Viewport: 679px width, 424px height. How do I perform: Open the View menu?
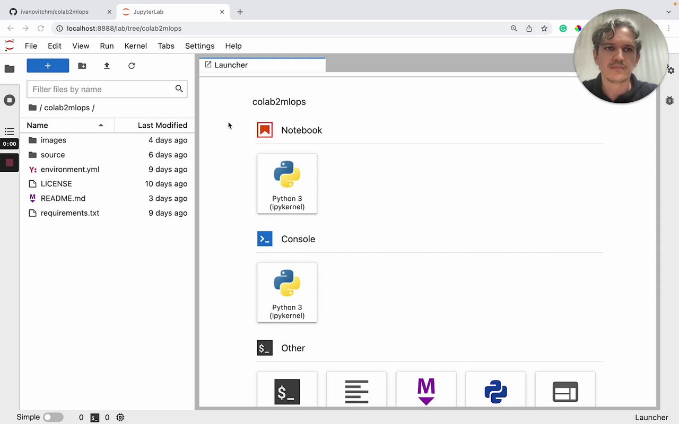tap(81, 46)
